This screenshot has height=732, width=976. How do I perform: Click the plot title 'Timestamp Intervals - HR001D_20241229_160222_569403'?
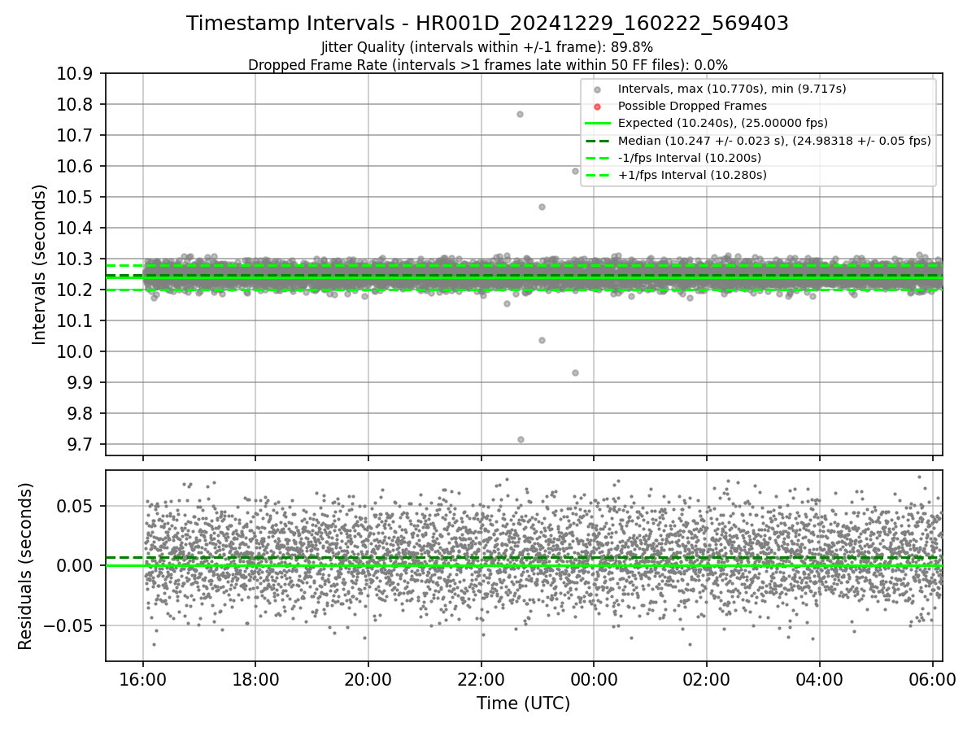[487, 24]
